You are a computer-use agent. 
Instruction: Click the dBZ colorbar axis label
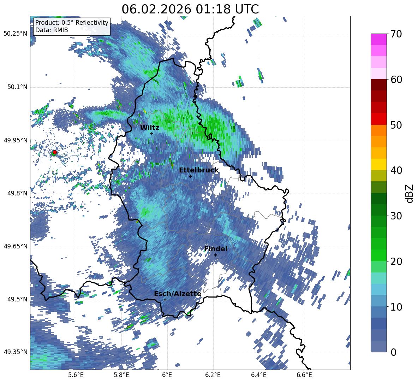pyautogui.click(x=410, y=193)
